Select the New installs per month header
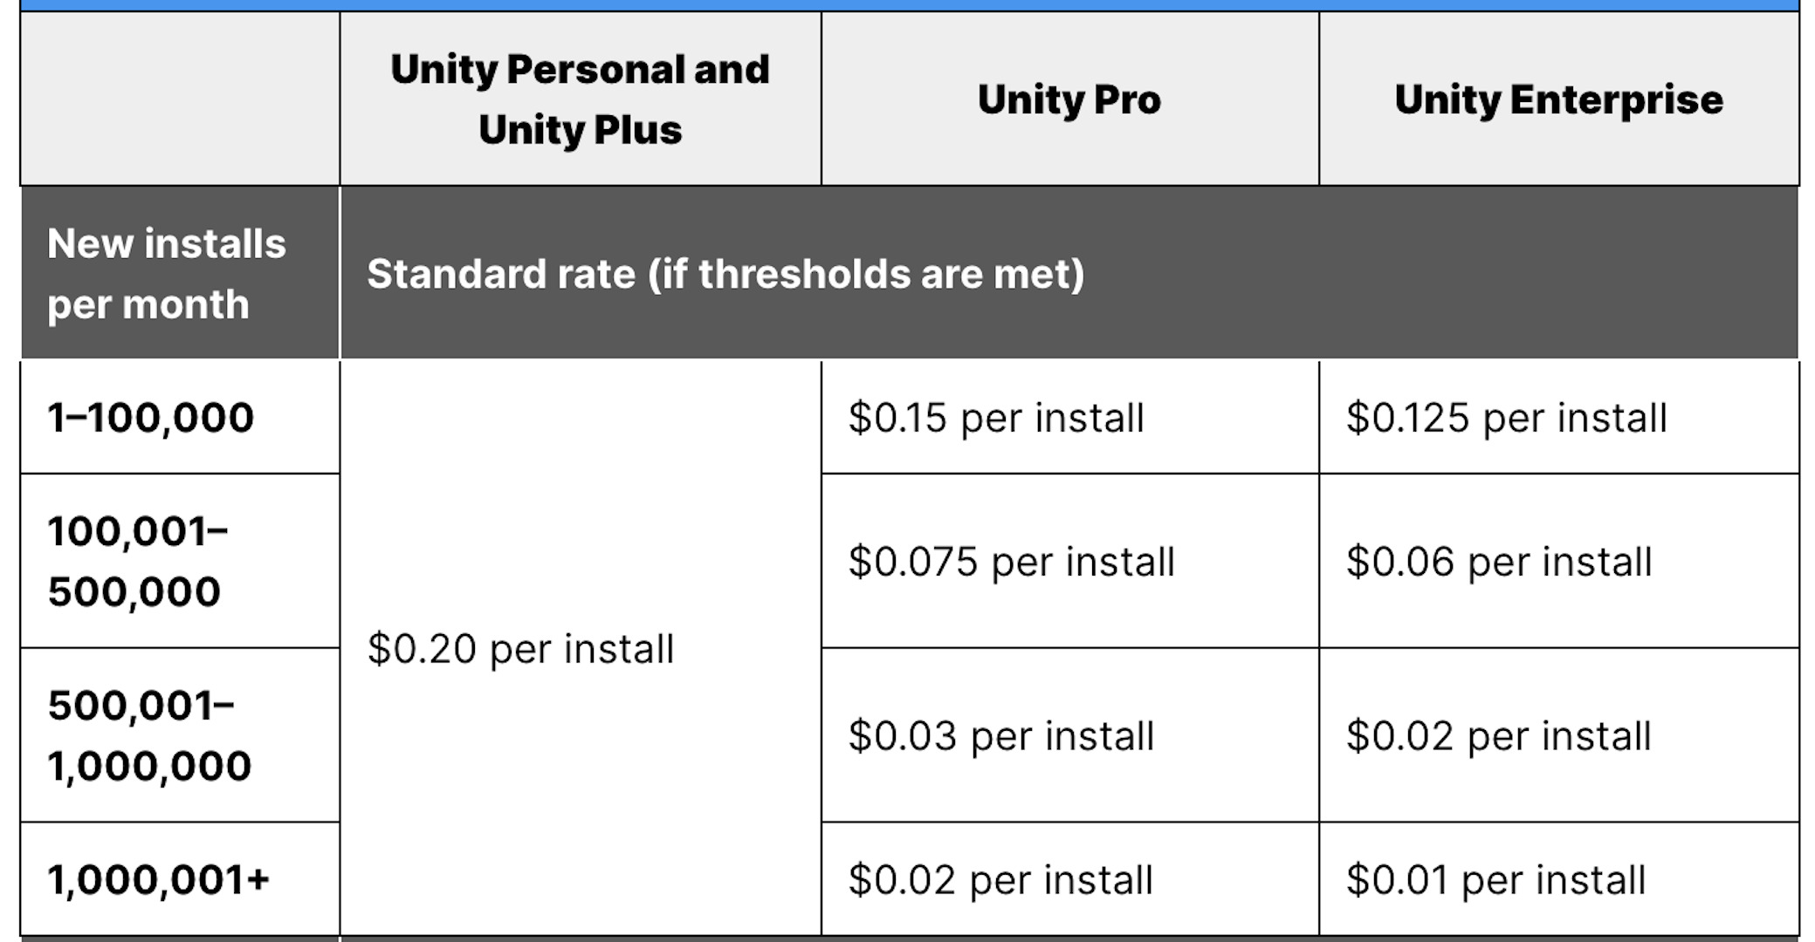This screenshot has width=1815, height=942. [x=180, y=273]
